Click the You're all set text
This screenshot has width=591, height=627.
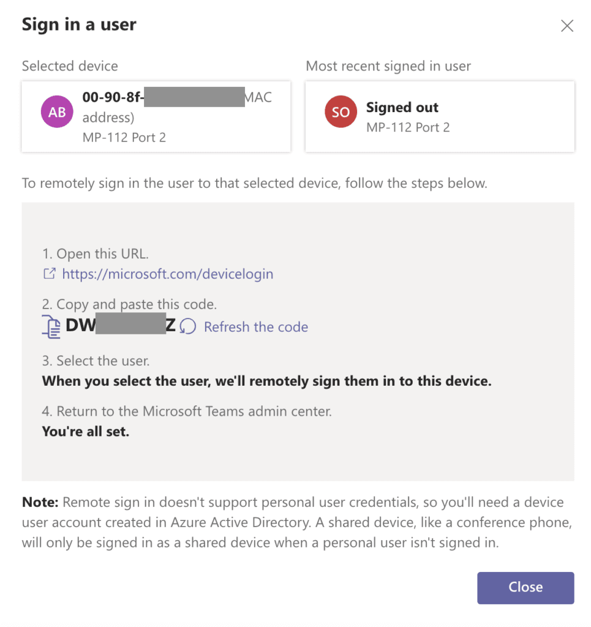(x=86, y=432)
